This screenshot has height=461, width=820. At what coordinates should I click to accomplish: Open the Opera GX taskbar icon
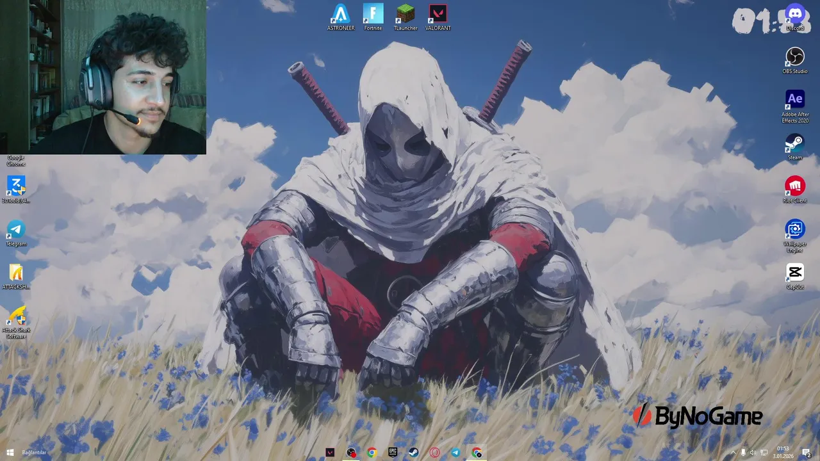point(435,453)
